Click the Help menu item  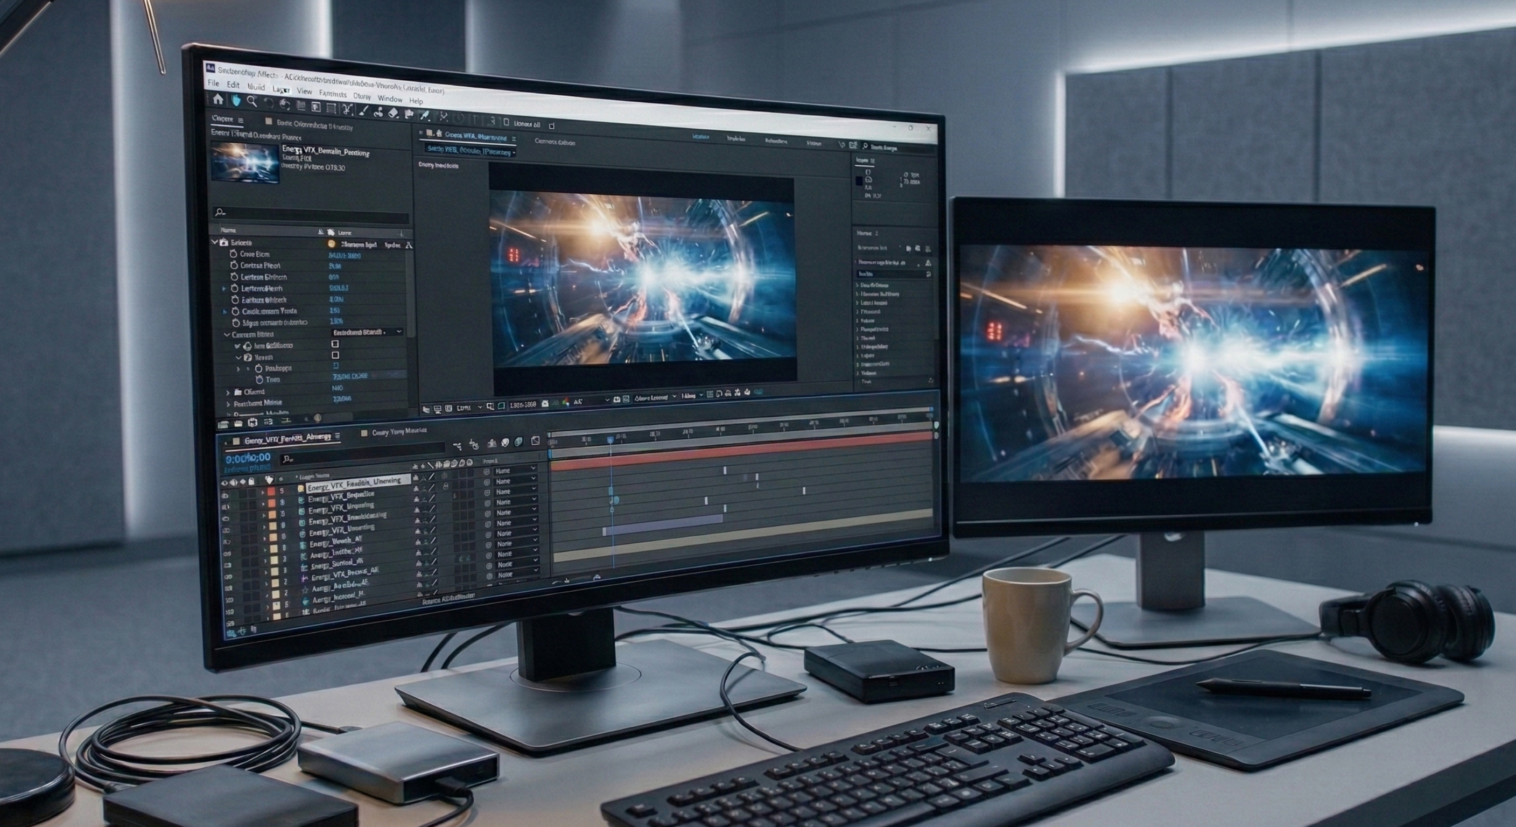point(416,101)
